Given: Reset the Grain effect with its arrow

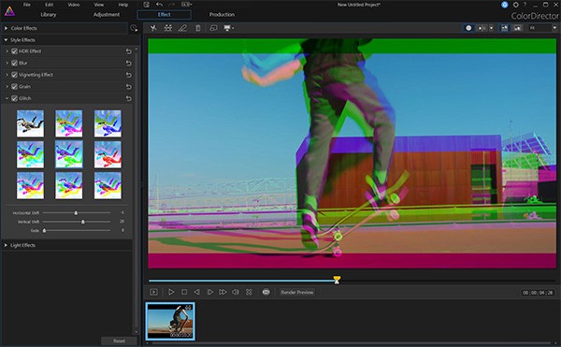Looking at the screenshot, I should click(x=128, y=87).
